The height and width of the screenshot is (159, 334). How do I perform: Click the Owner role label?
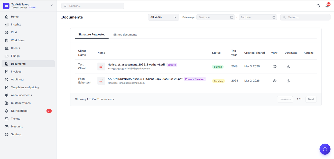[x=33, y=8]
